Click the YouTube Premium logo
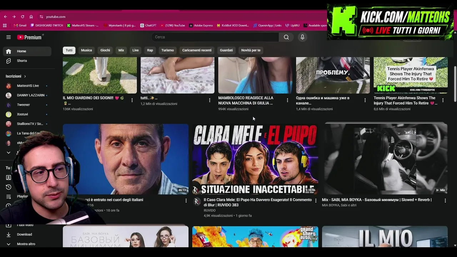 29,37
